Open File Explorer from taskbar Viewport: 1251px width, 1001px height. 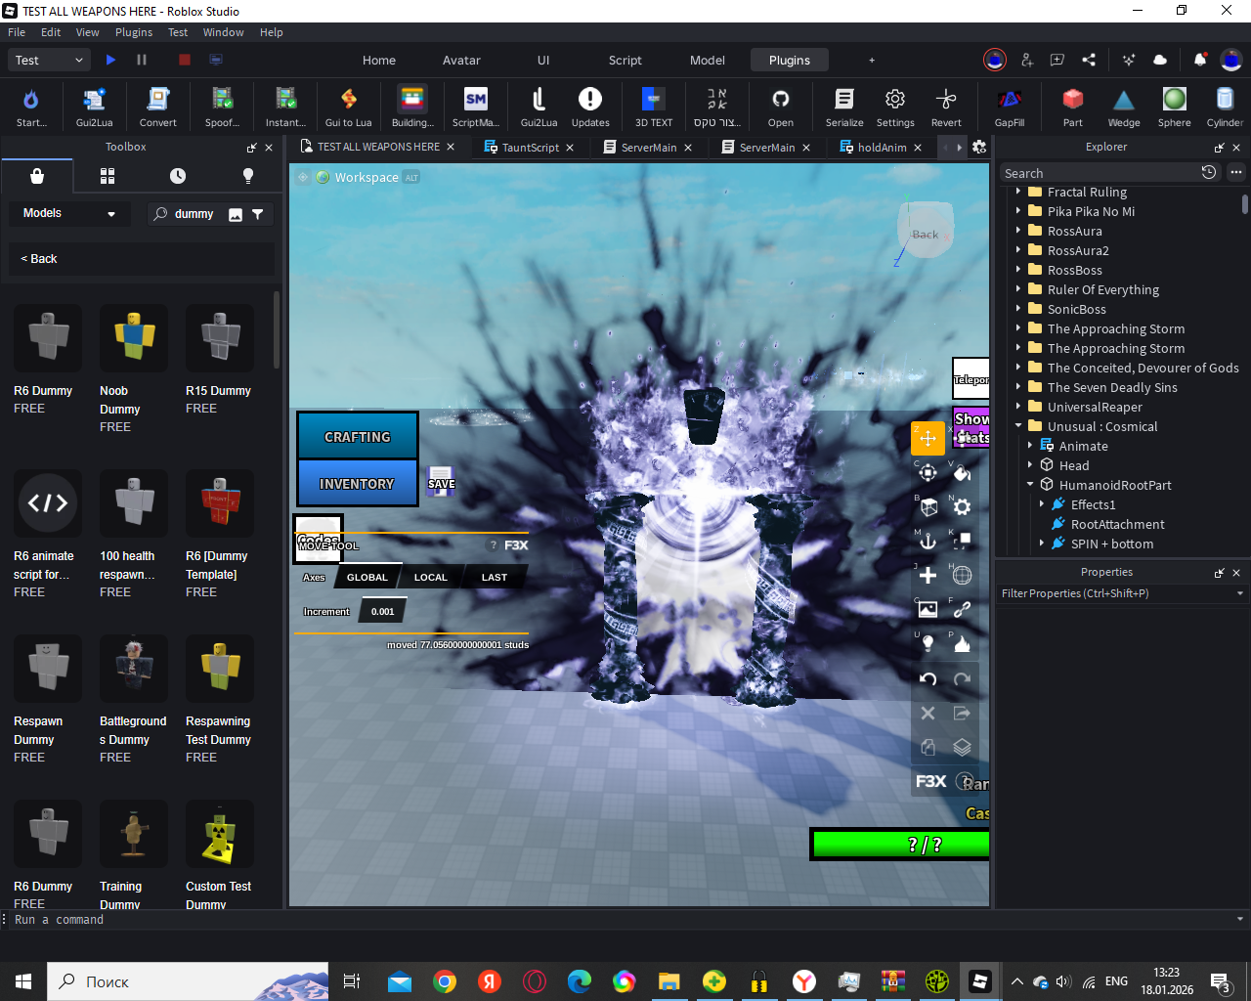669,981
